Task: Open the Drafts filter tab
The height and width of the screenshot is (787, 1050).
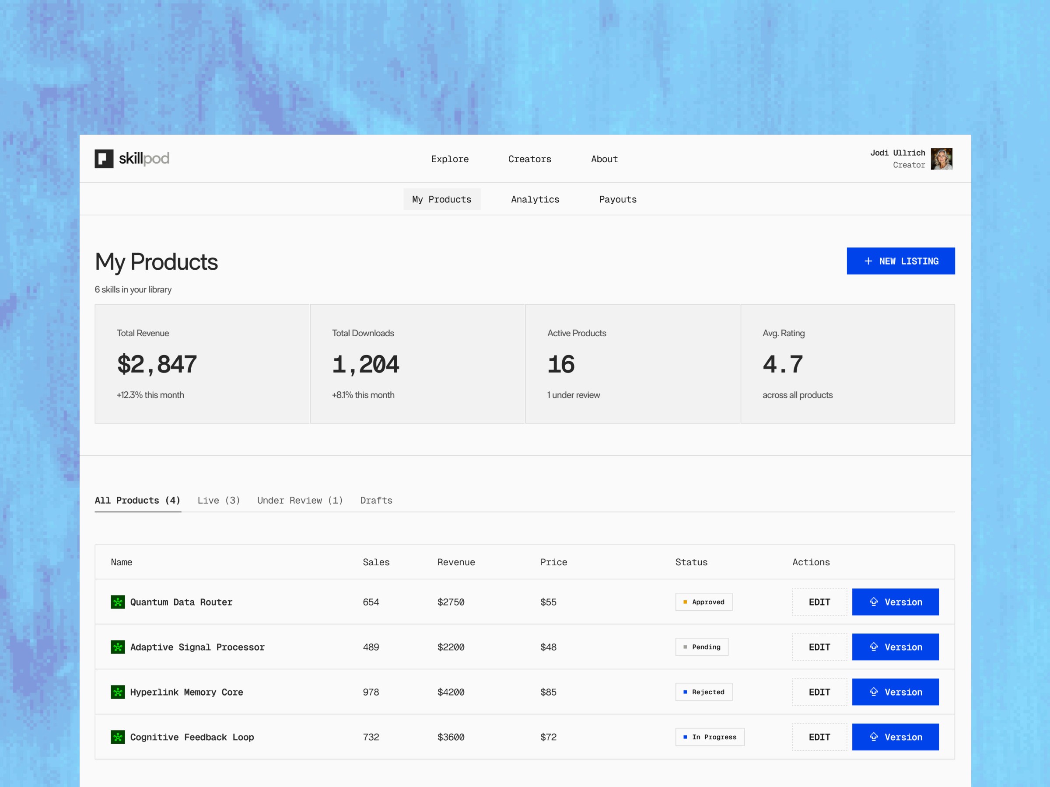Action: point(376,500)
